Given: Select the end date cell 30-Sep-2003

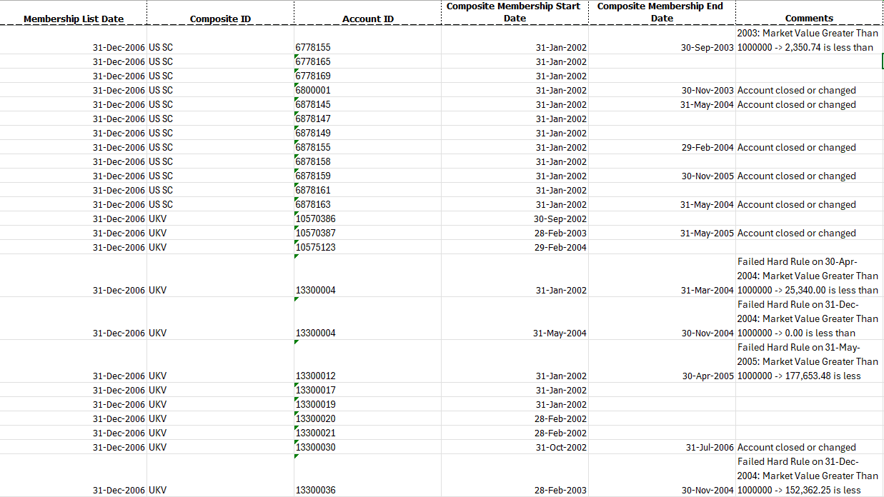Looking at the screenshot, I should [x=707, y=48].
